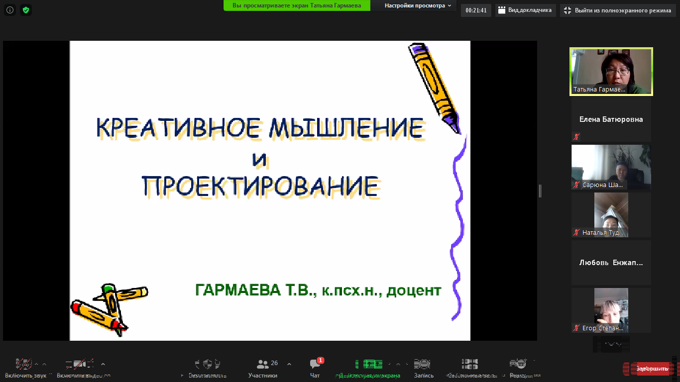The image size is (680, 382).
Task: Click the red Завершить end button
Action: click(652, 369)
